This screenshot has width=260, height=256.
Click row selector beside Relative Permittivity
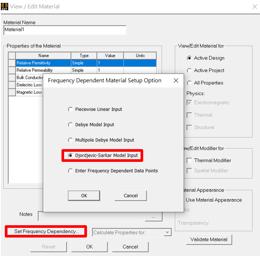[x=12, y=63]
